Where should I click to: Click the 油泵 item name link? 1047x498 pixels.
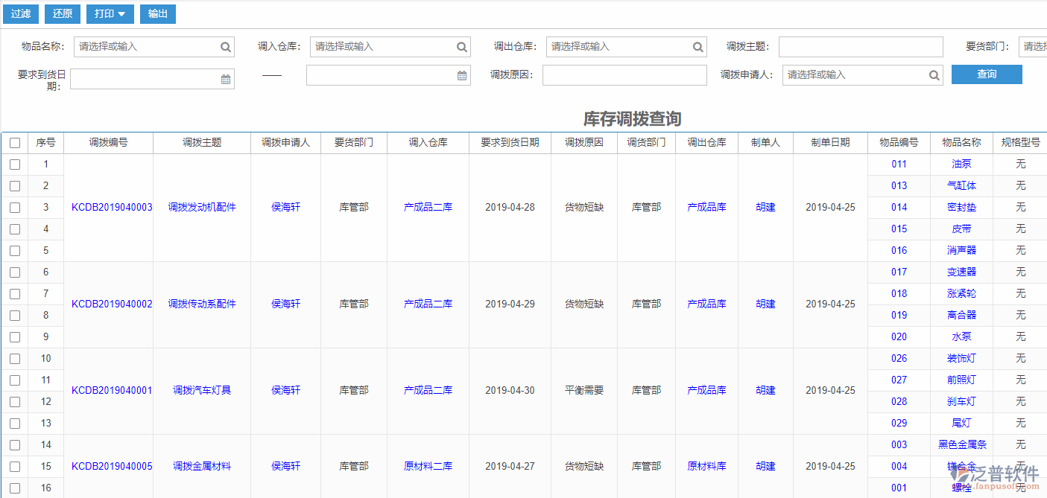tap(961, 164)
